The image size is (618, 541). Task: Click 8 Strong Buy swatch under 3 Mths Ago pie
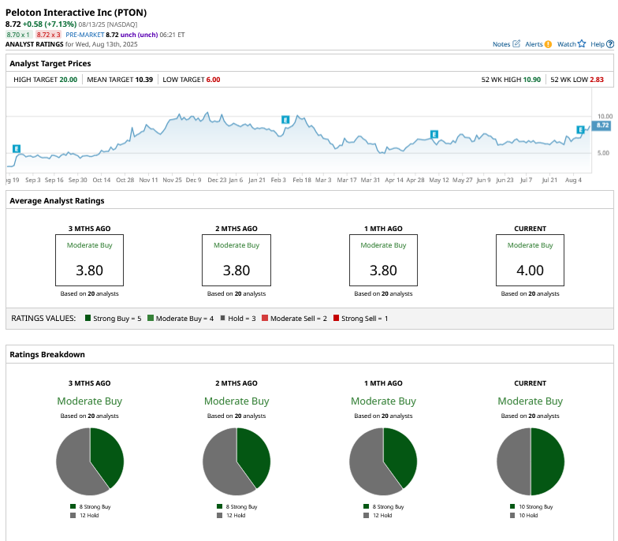click(73, 506)
